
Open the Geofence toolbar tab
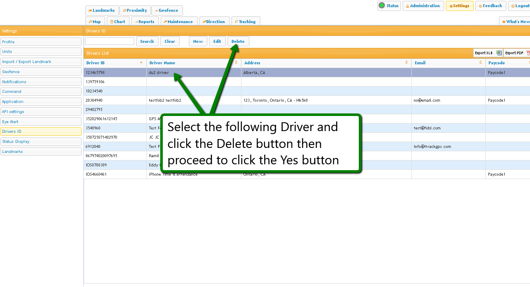coord(167,11)
